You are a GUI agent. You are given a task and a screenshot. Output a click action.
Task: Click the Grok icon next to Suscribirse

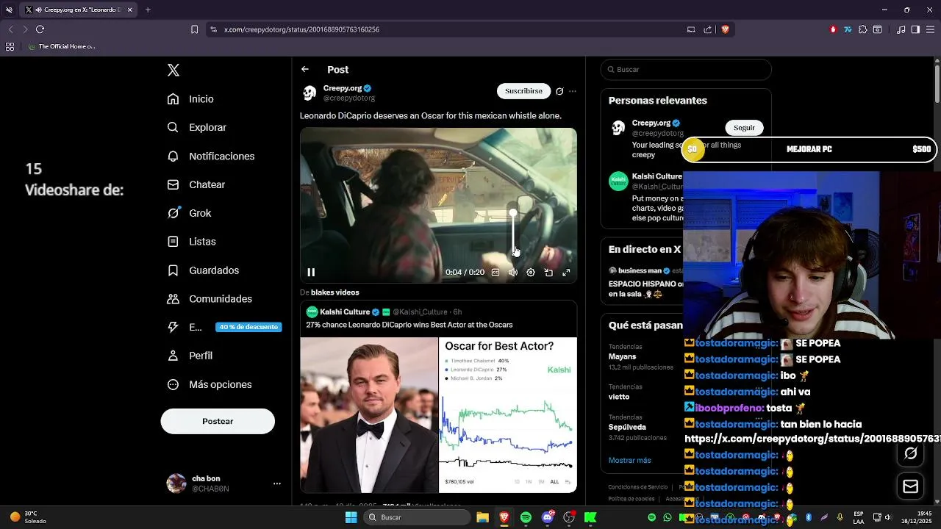point(559,92)
